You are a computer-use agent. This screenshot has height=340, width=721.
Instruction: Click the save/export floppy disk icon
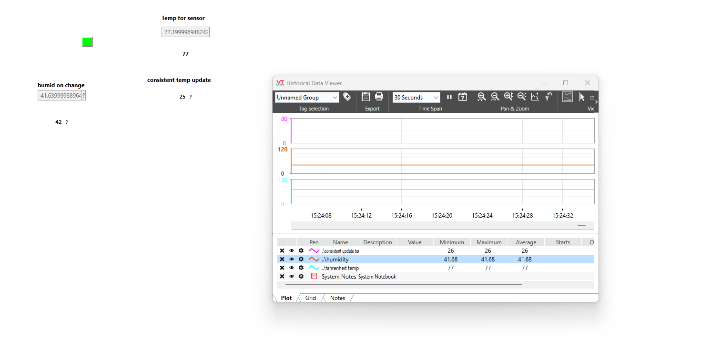[x=366, y=97]
